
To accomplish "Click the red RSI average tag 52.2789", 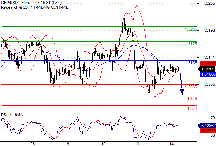I will 208,130.
